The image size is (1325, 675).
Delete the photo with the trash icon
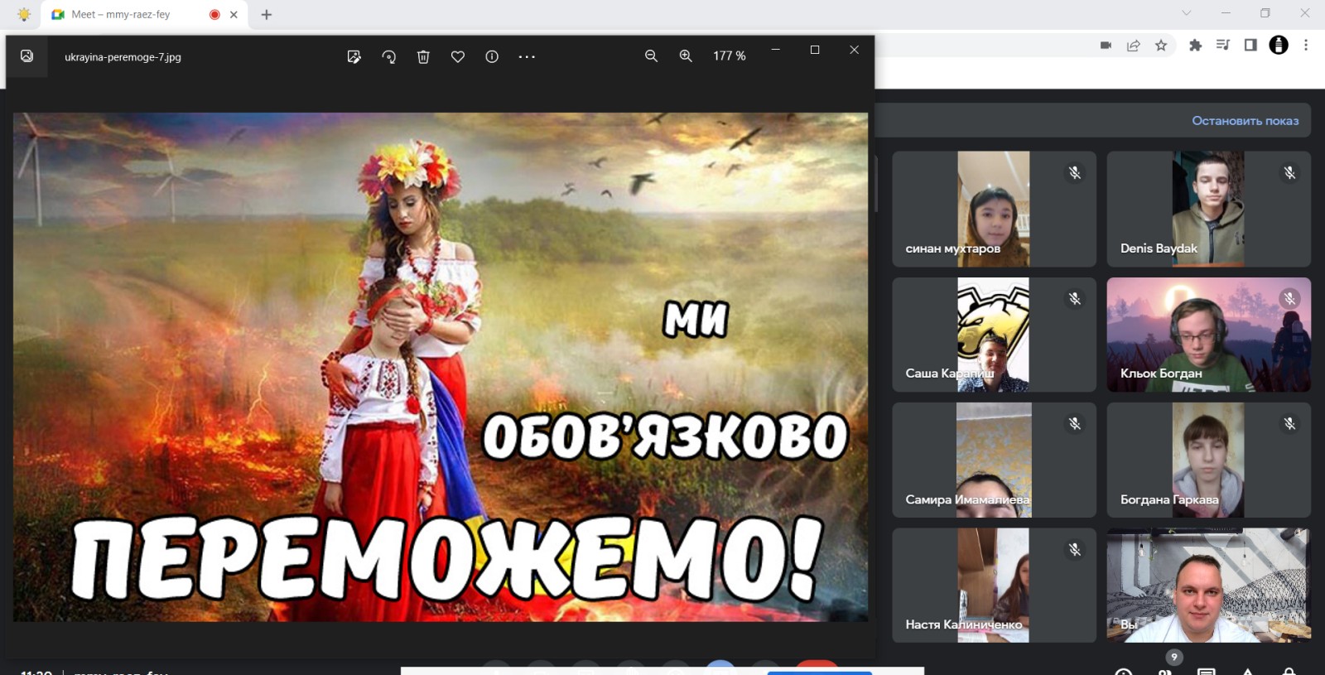(x=423, y=56)
